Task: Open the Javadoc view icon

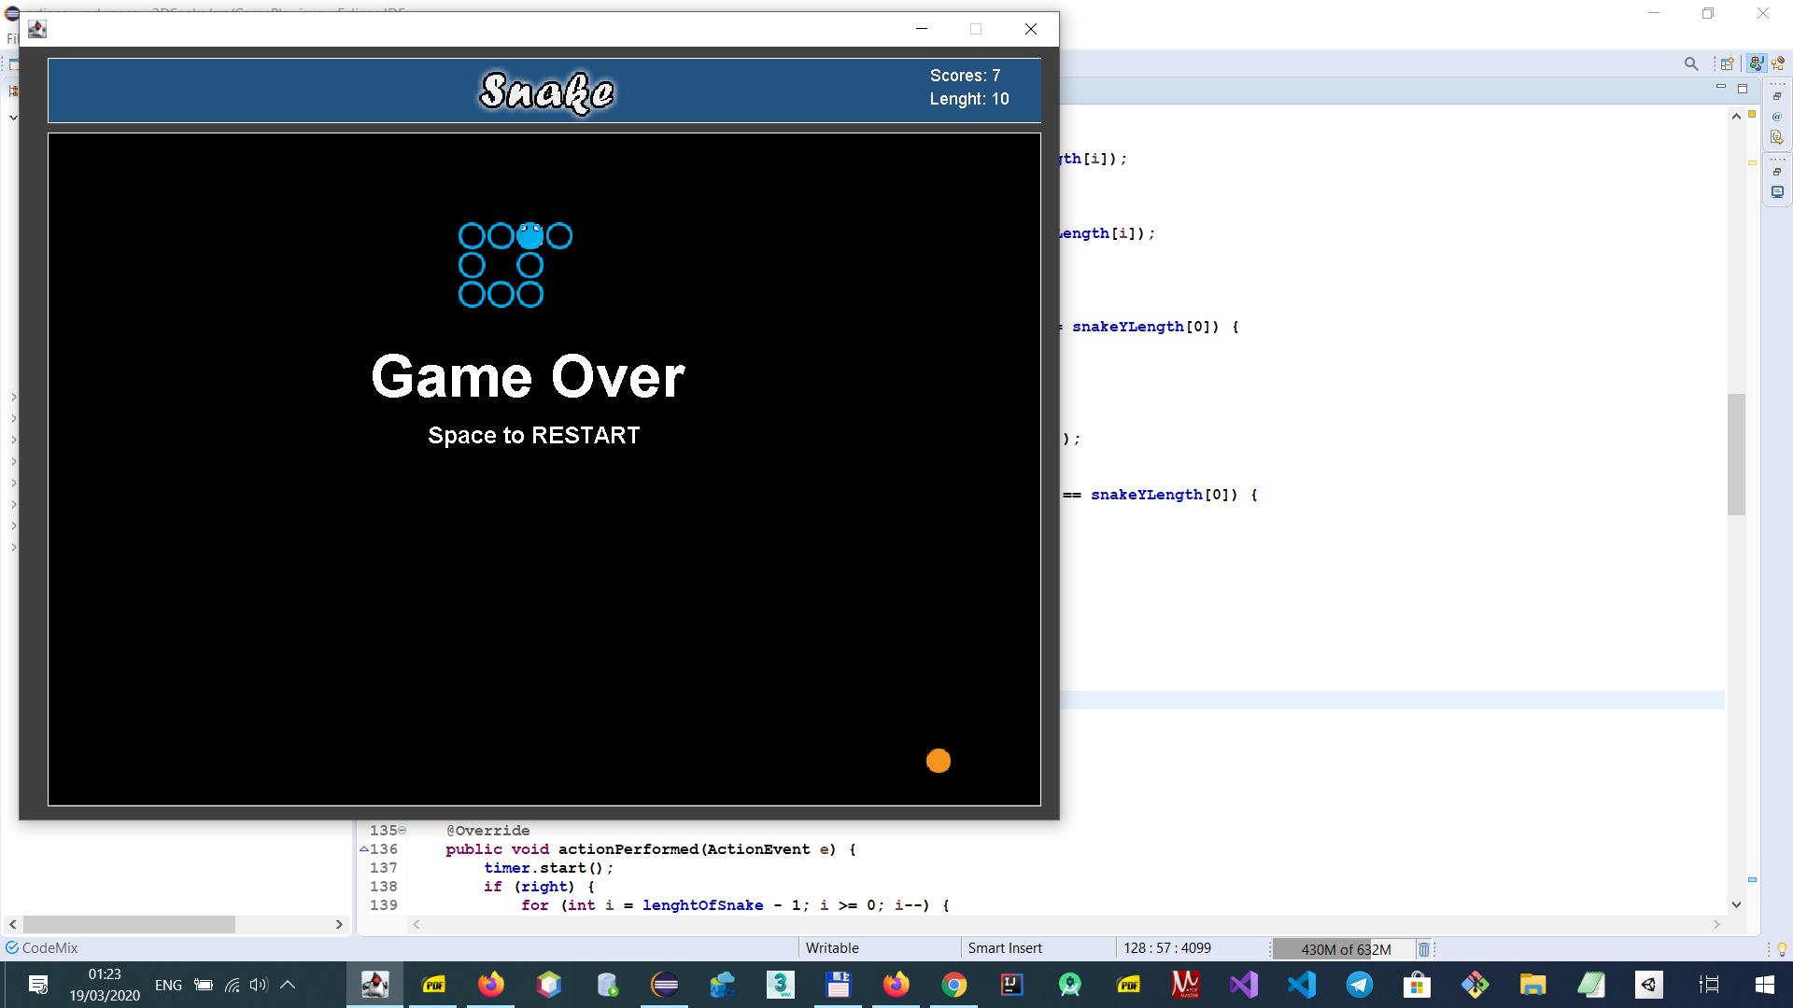Action: 1777,117
